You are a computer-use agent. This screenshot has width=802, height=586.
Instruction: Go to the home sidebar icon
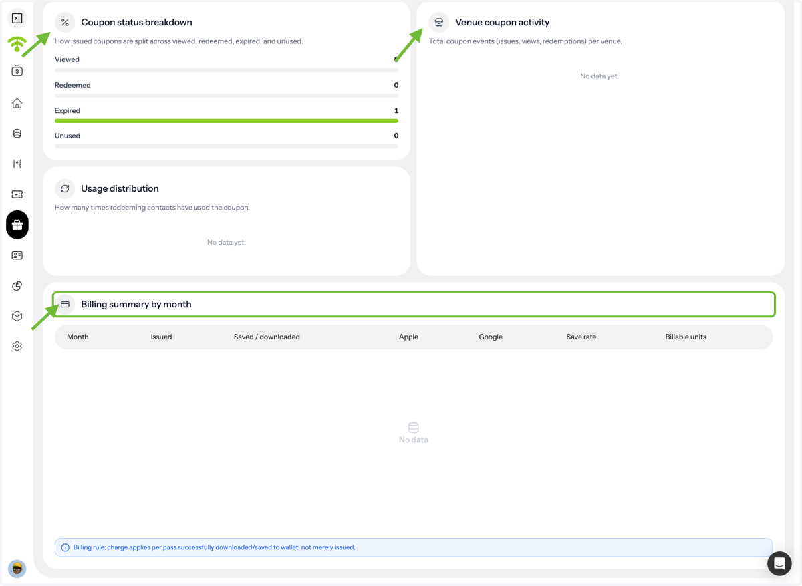click(x=17, y=103)
